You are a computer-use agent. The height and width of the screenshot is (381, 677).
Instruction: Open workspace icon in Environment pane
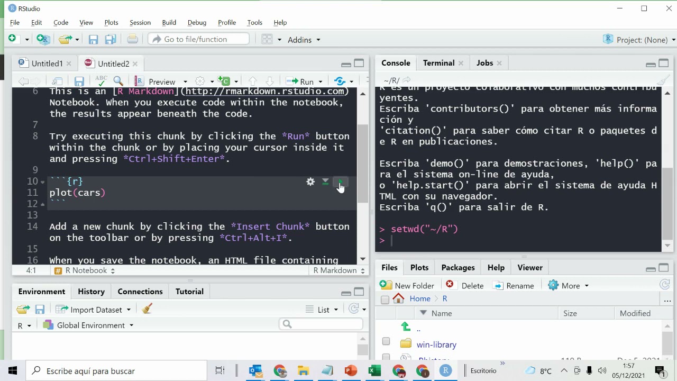coord(23,310)
